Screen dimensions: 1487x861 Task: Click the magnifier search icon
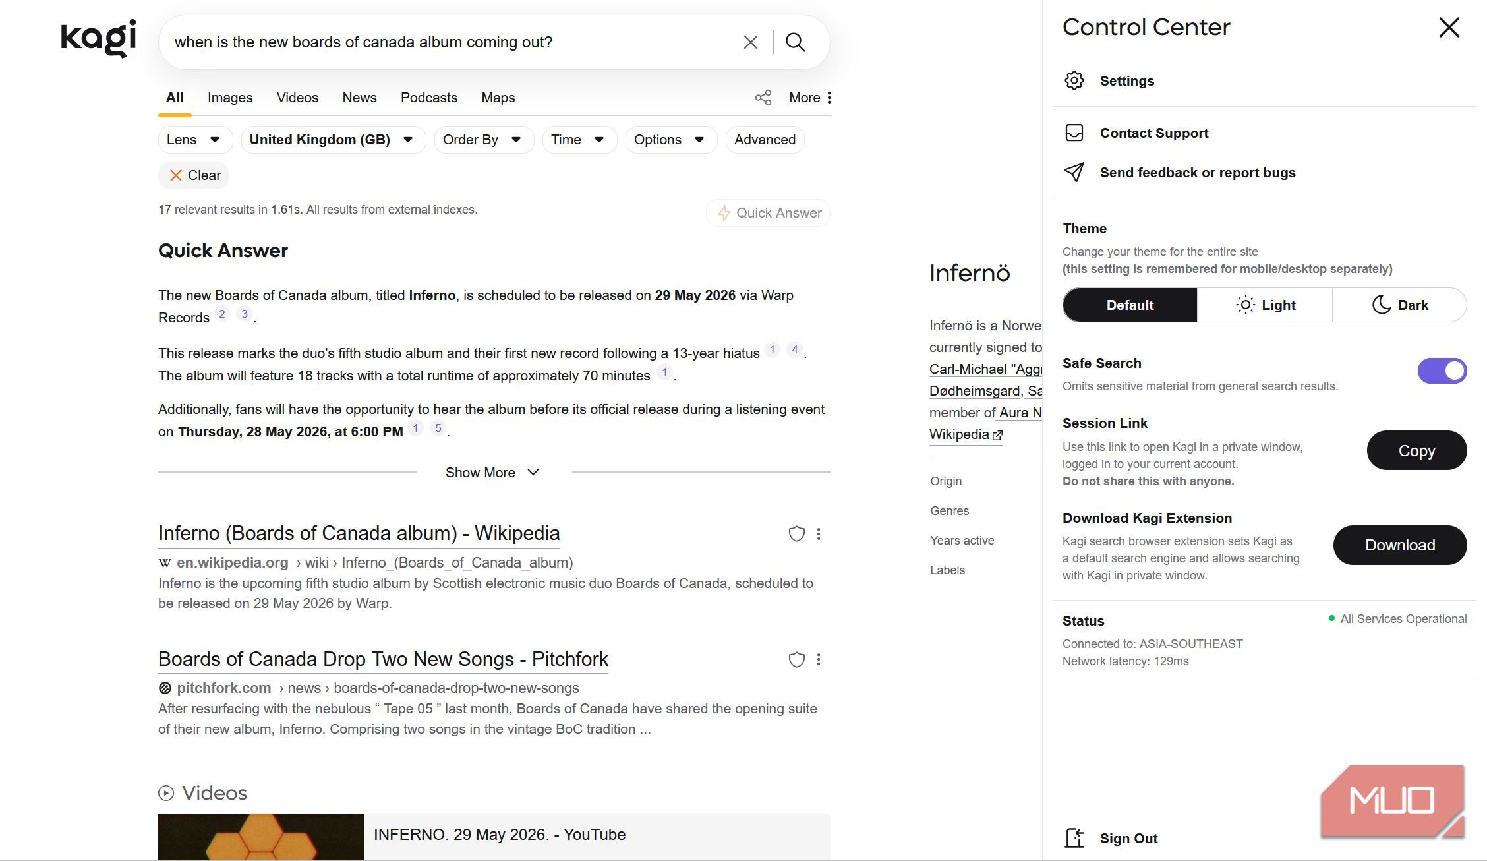click(796, 42)
